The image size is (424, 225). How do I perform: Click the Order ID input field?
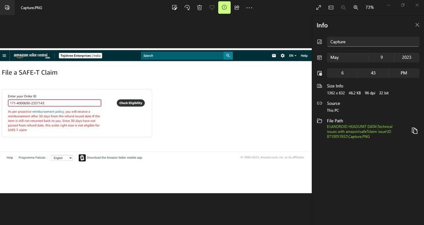click(55, 103)
